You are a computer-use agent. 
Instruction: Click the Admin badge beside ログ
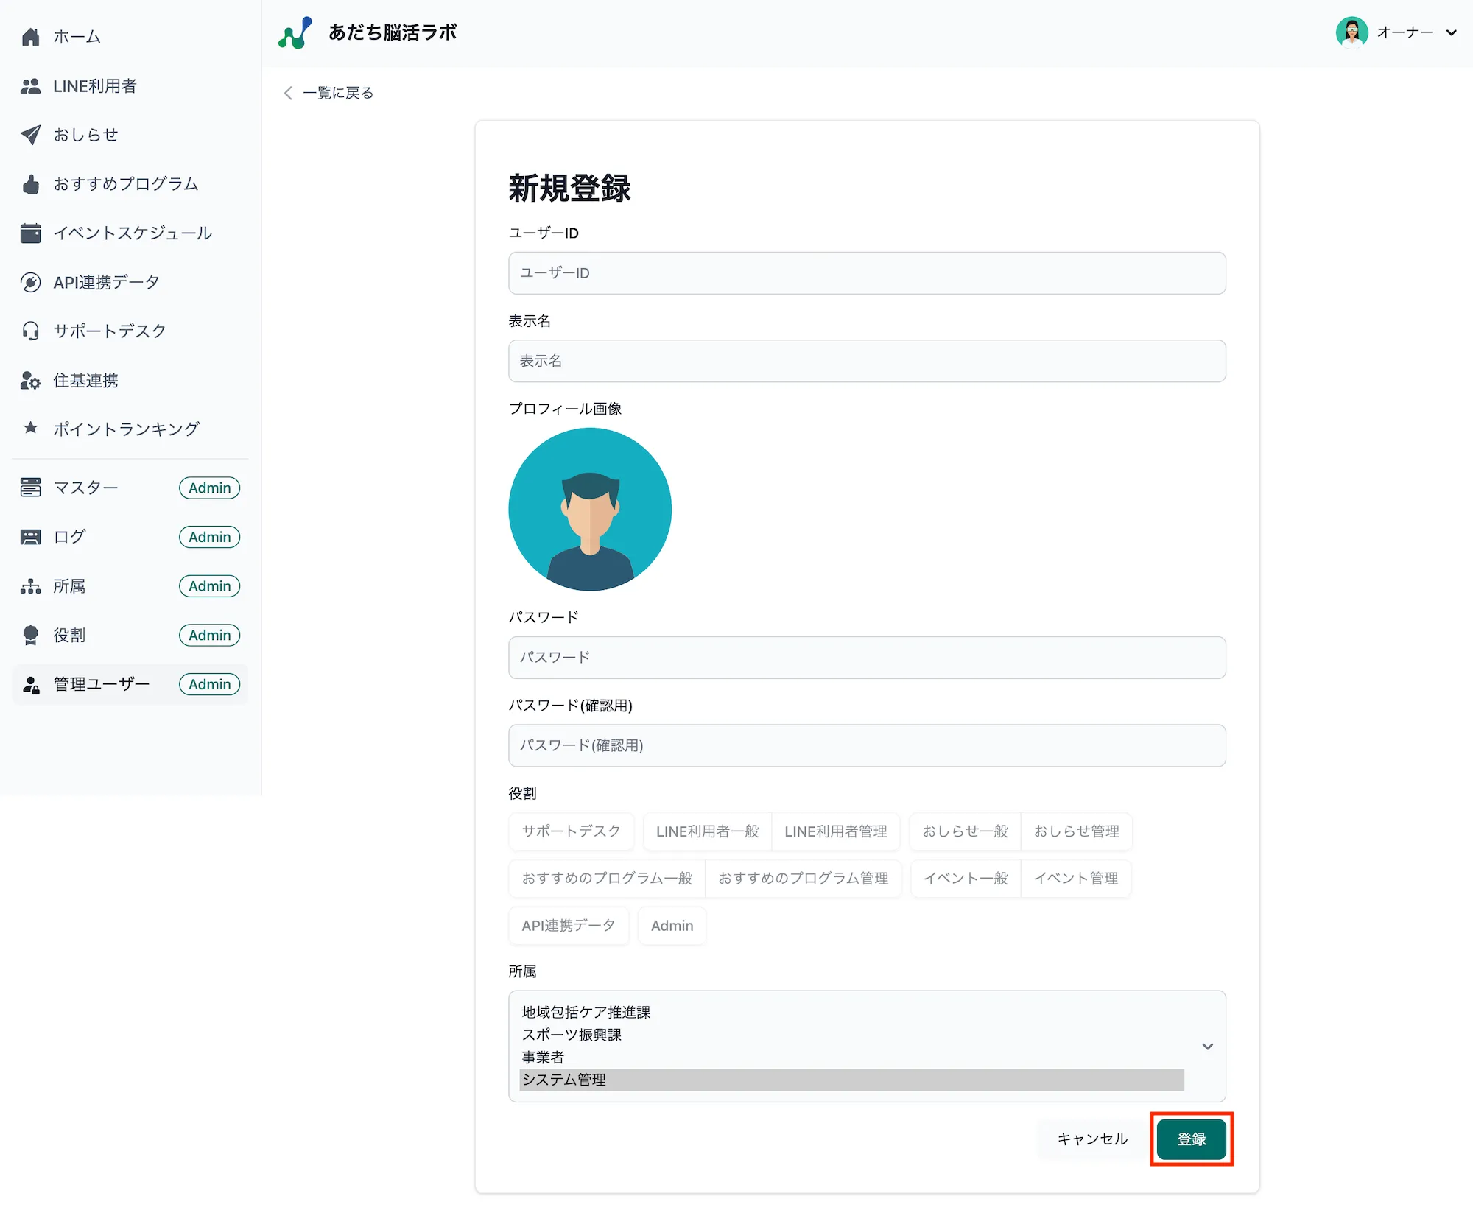tap(210, 537)
